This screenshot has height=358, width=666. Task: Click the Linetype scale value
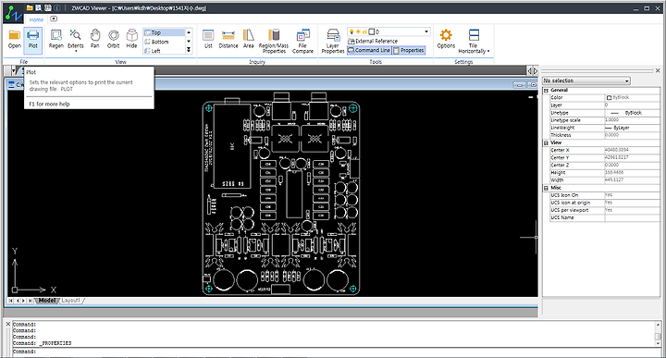click(x=632, y=120)
